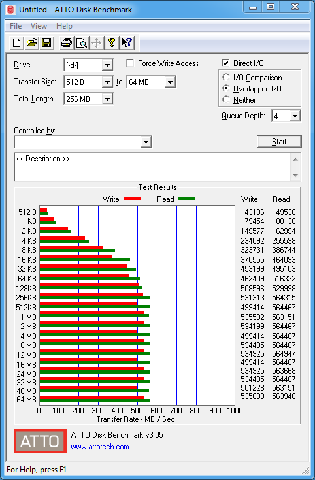Click the red disk title bar icon
This screenshot has height=480, width=315.
coord(10,10)
